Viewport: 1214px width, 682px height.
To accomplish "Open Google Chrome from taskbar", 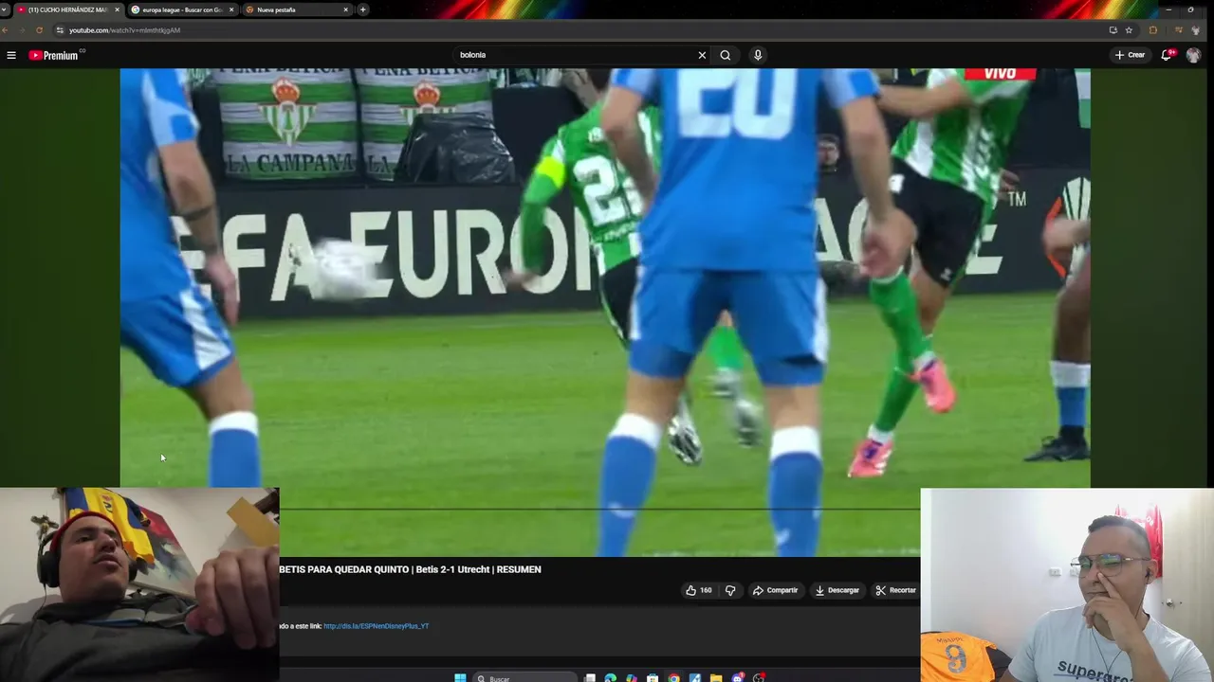I will pyautogui.click(x=673, y=678).
